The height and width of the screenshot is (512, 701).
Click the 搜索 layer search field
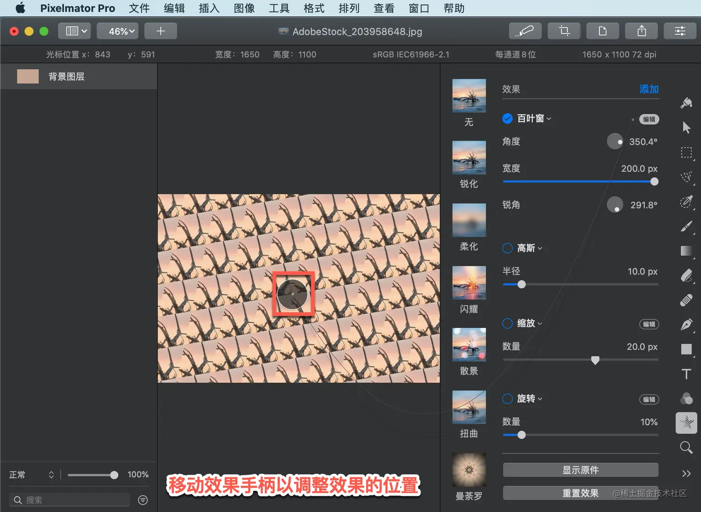point(70,500)
